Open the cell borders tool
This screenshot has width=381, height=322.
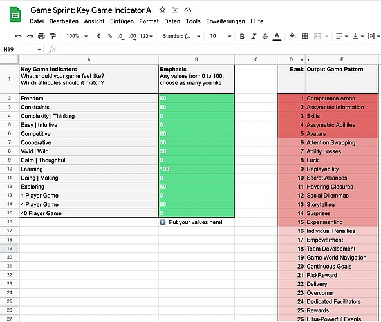pos(305,36)
